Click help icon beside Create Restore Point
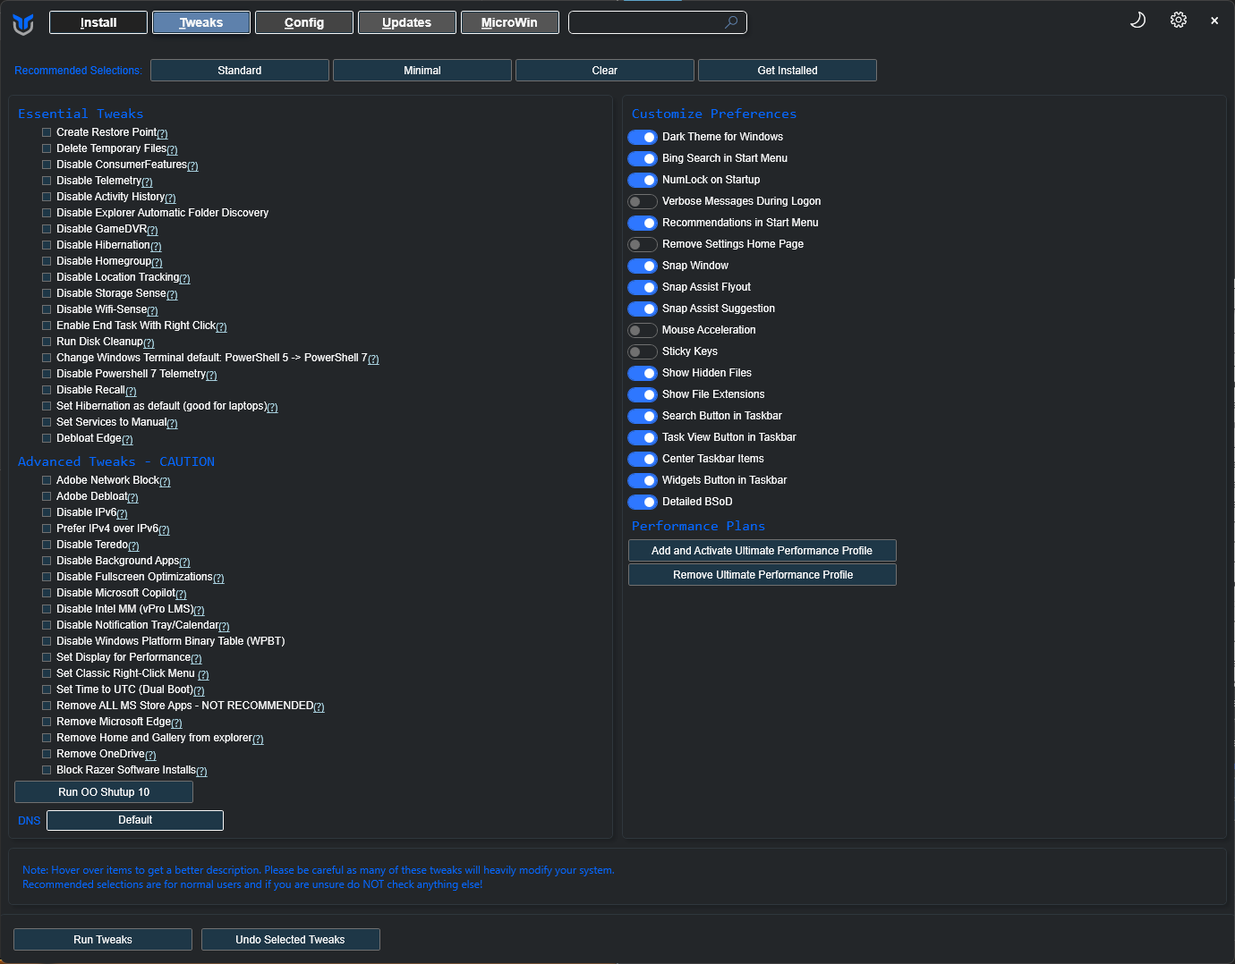The width and height of the screenshot is (1235, 964). click(162, 134)
